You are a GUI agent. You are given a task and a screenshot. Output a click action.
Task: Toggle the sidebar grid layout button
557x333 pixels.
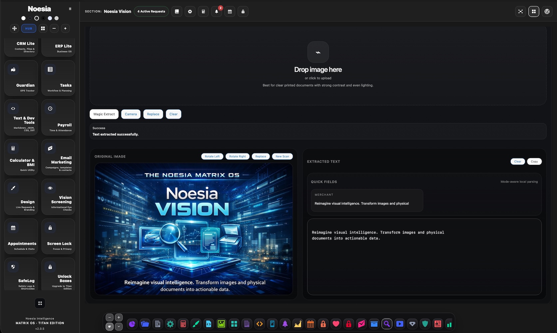[x=43, y=28]
